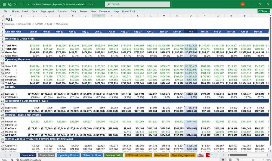Open the File menu
This screenshot has width=272, height=161.
(x=5, y=11)
